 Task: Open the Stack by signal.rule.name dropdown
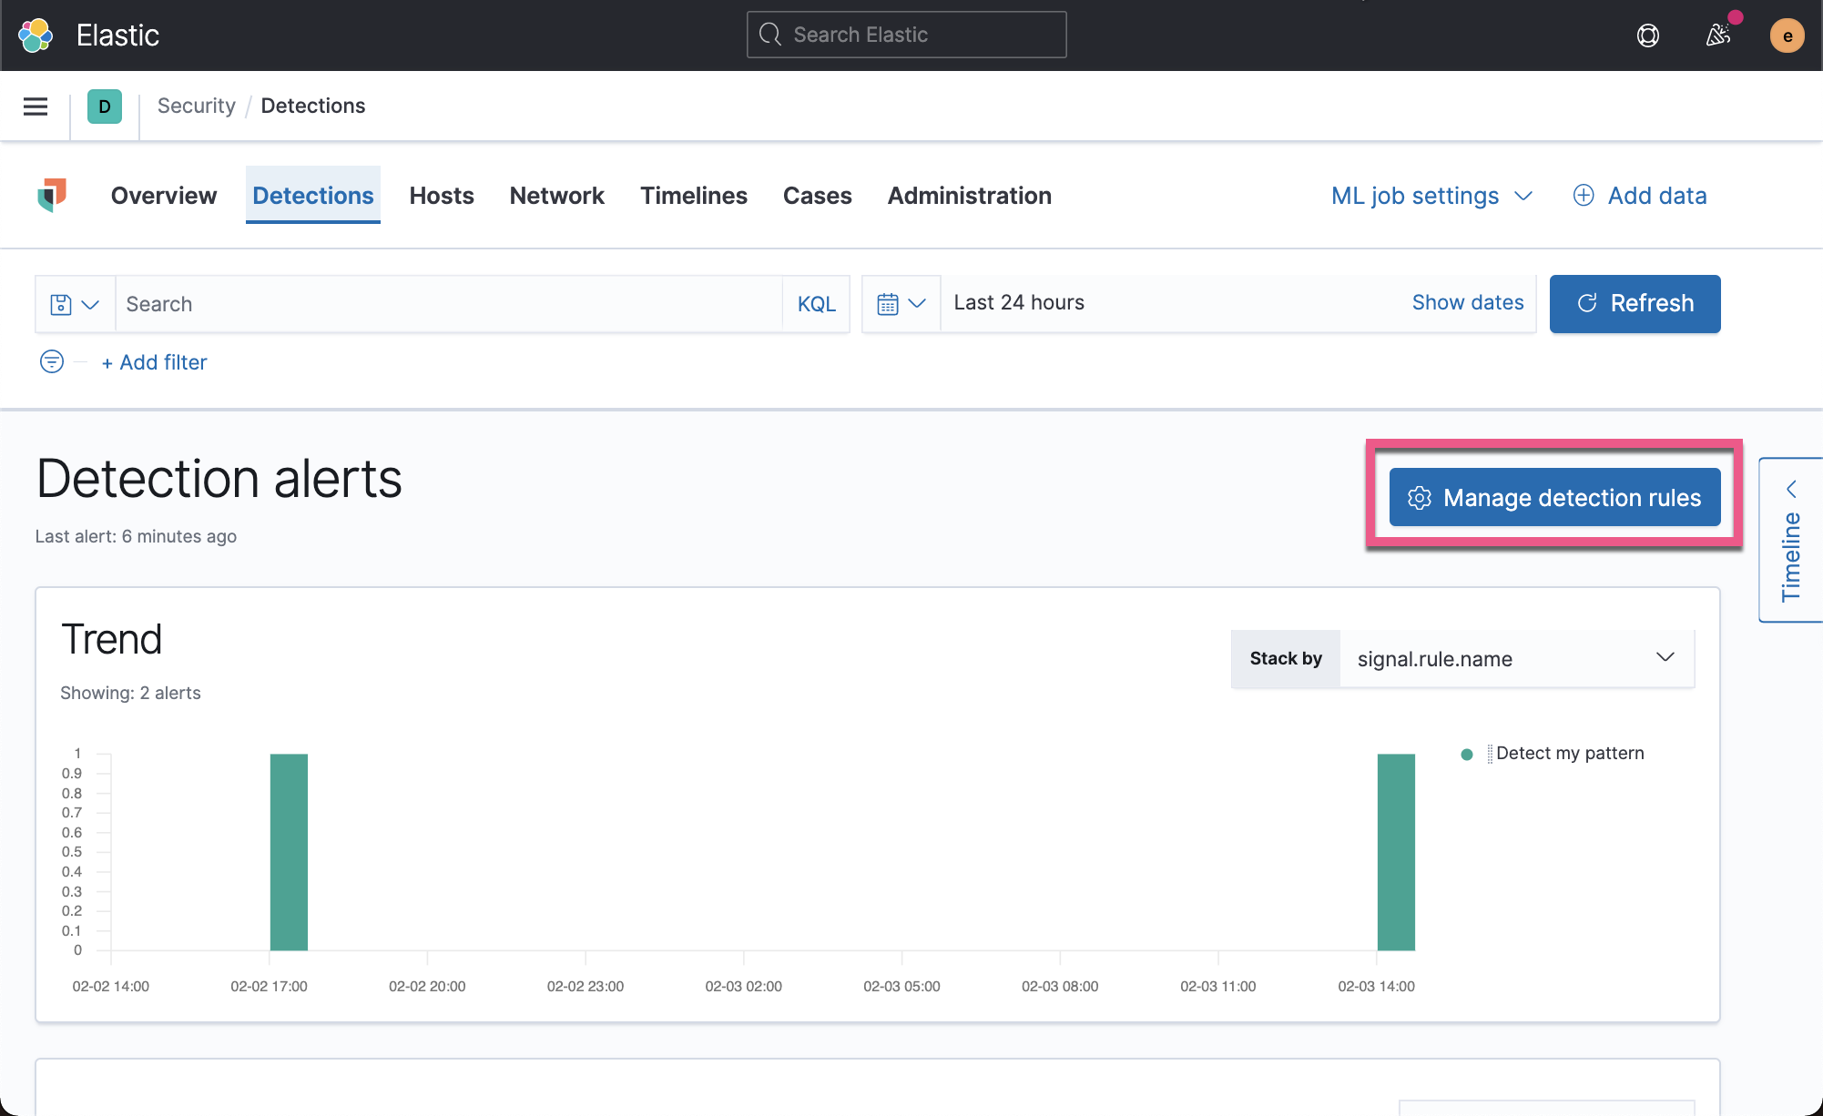click(x=1514, y=658)
